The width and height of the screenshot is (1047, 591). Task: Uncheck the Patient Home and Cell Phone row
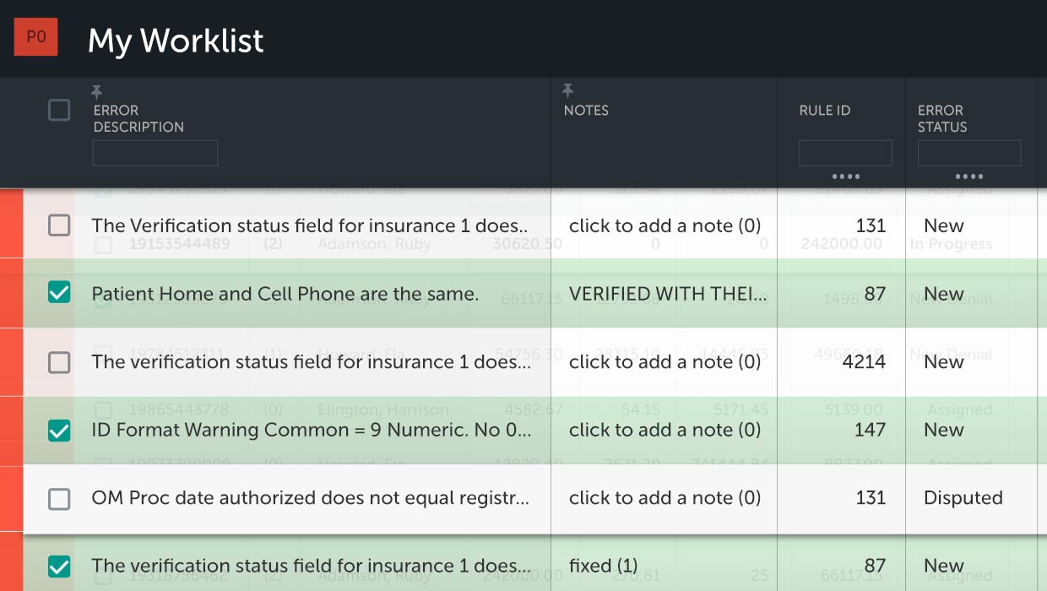tap(59, 294)
